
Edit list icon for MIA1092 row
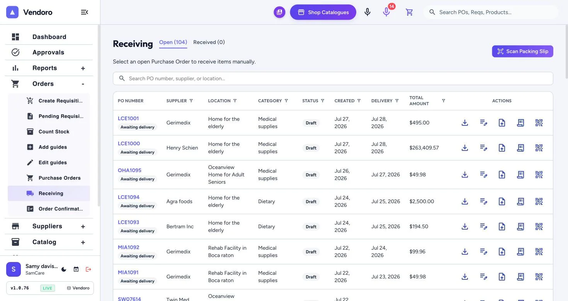483,252
